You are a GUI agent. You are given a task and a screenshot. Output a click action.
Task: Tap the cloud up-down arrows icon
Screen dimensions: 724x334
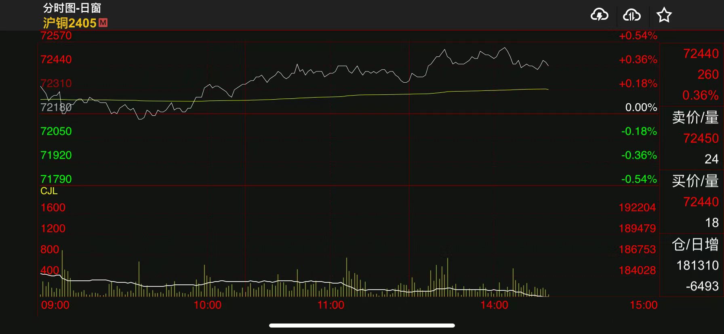[x=631, y=15]
